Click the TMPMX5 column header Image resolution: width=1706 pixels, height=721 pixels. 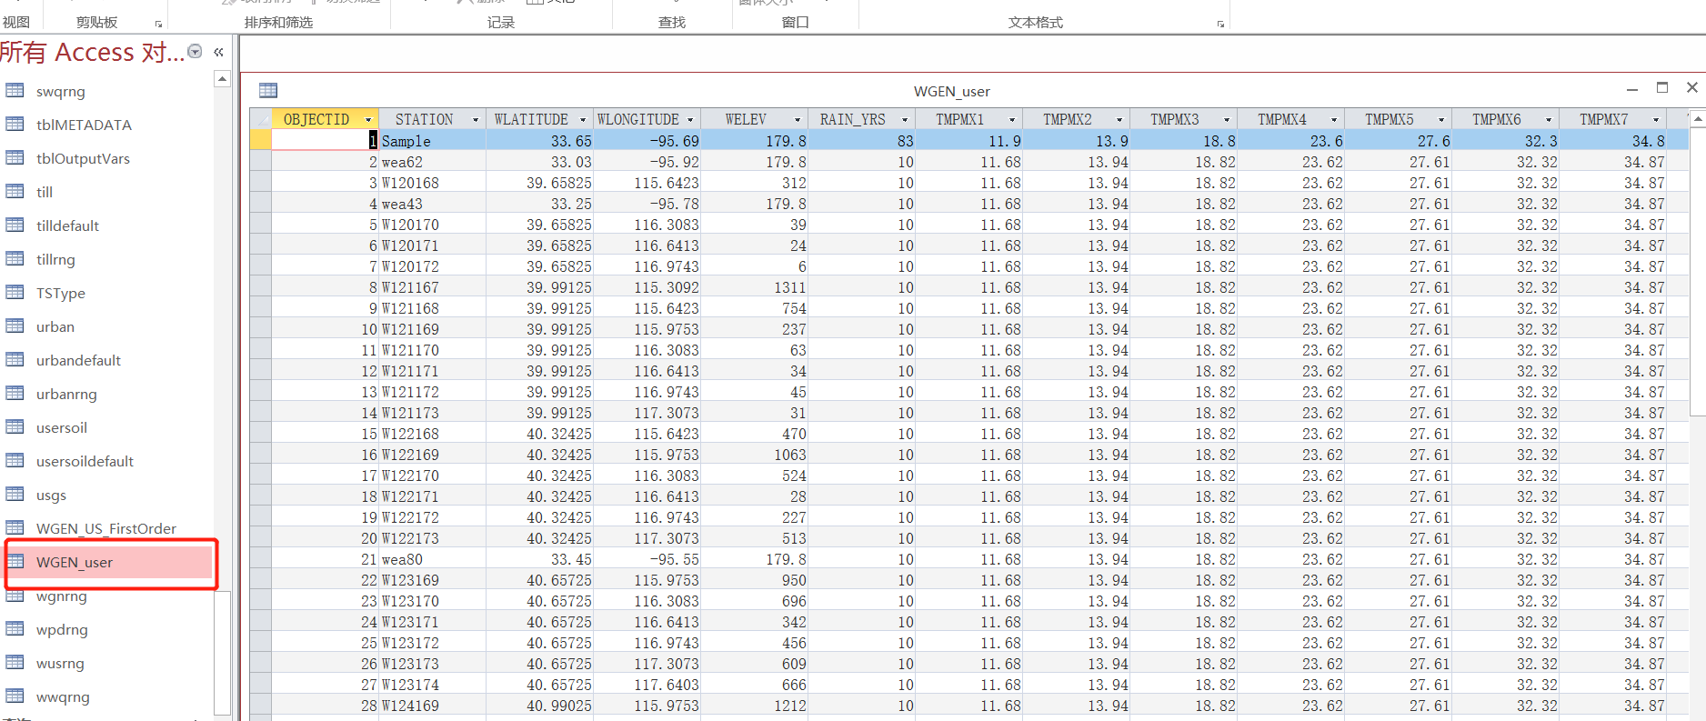pyautogui.click(x=1398, y=119)
